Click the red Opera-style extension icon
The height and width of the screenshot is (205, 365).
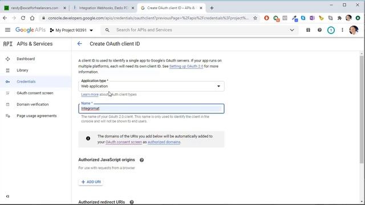click(266, 18)
